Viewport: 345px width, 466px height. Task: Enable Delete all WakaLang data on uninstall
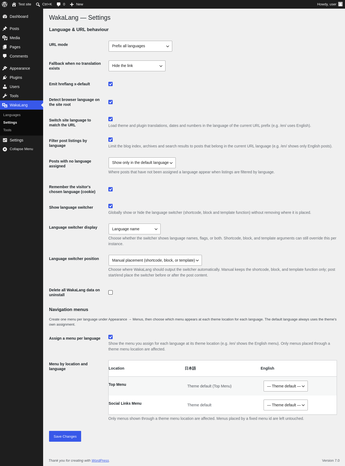tap(111, 292)
